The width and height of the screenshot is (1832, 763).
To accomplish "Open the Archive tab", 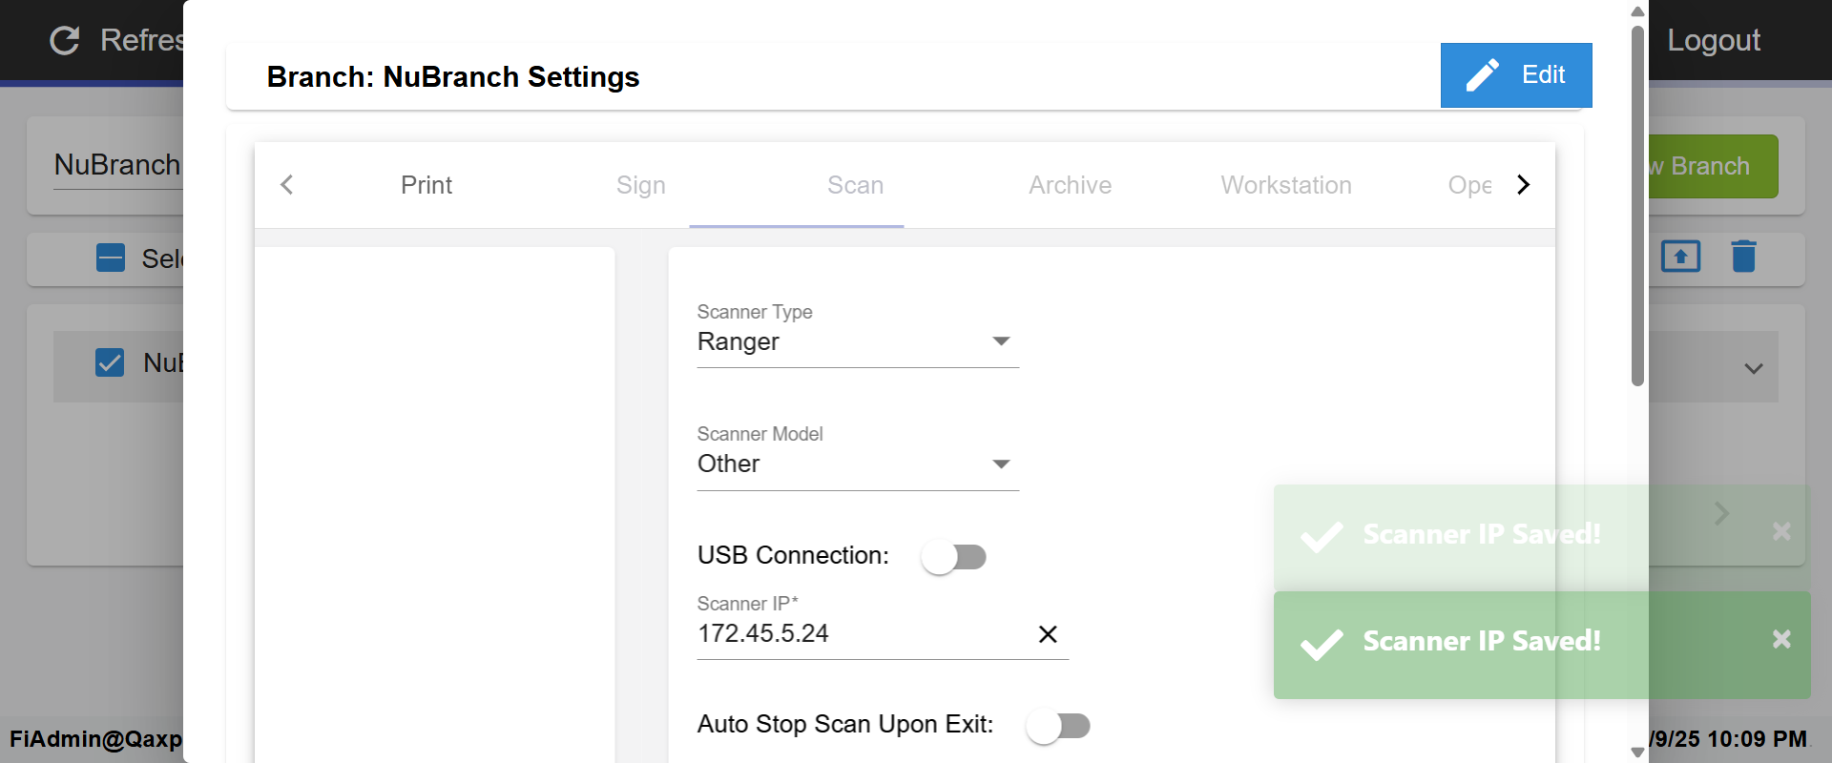I will [x=1070, y=185].
